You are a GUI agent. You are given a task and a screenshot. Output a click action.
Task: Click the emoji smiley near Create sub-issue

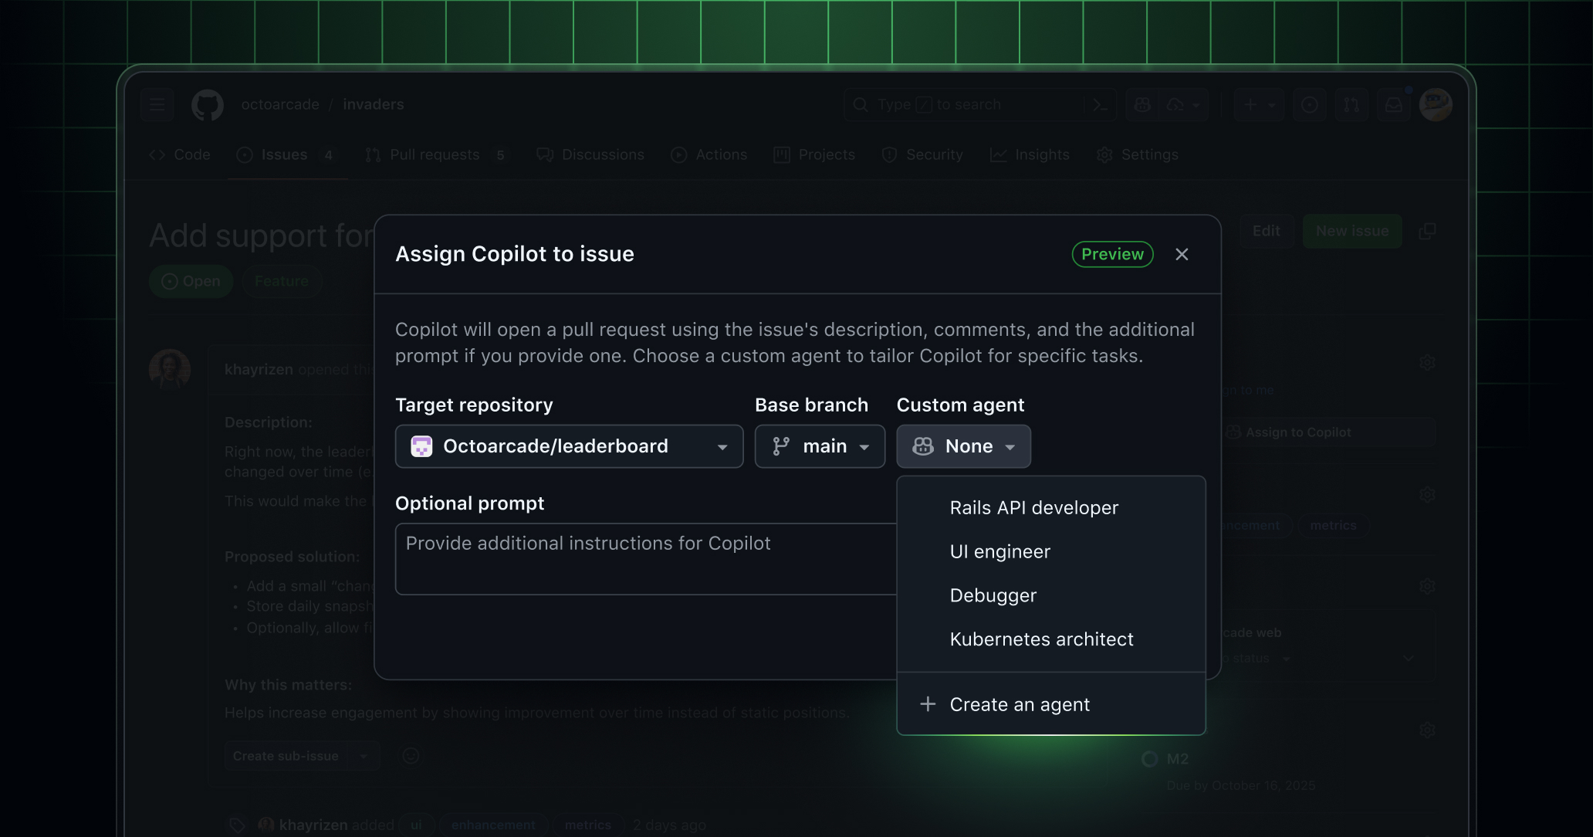pos(411,755)
